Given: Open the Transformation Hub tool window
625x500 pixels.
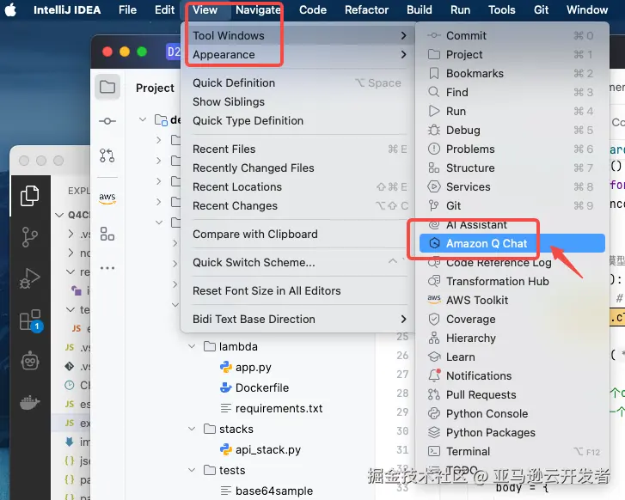Looking at the screenshot, I should click(x=512, y=281).
